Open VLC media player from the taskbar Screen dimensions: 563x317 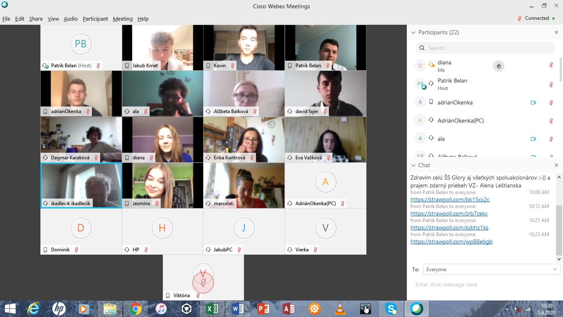coord(340,309)
